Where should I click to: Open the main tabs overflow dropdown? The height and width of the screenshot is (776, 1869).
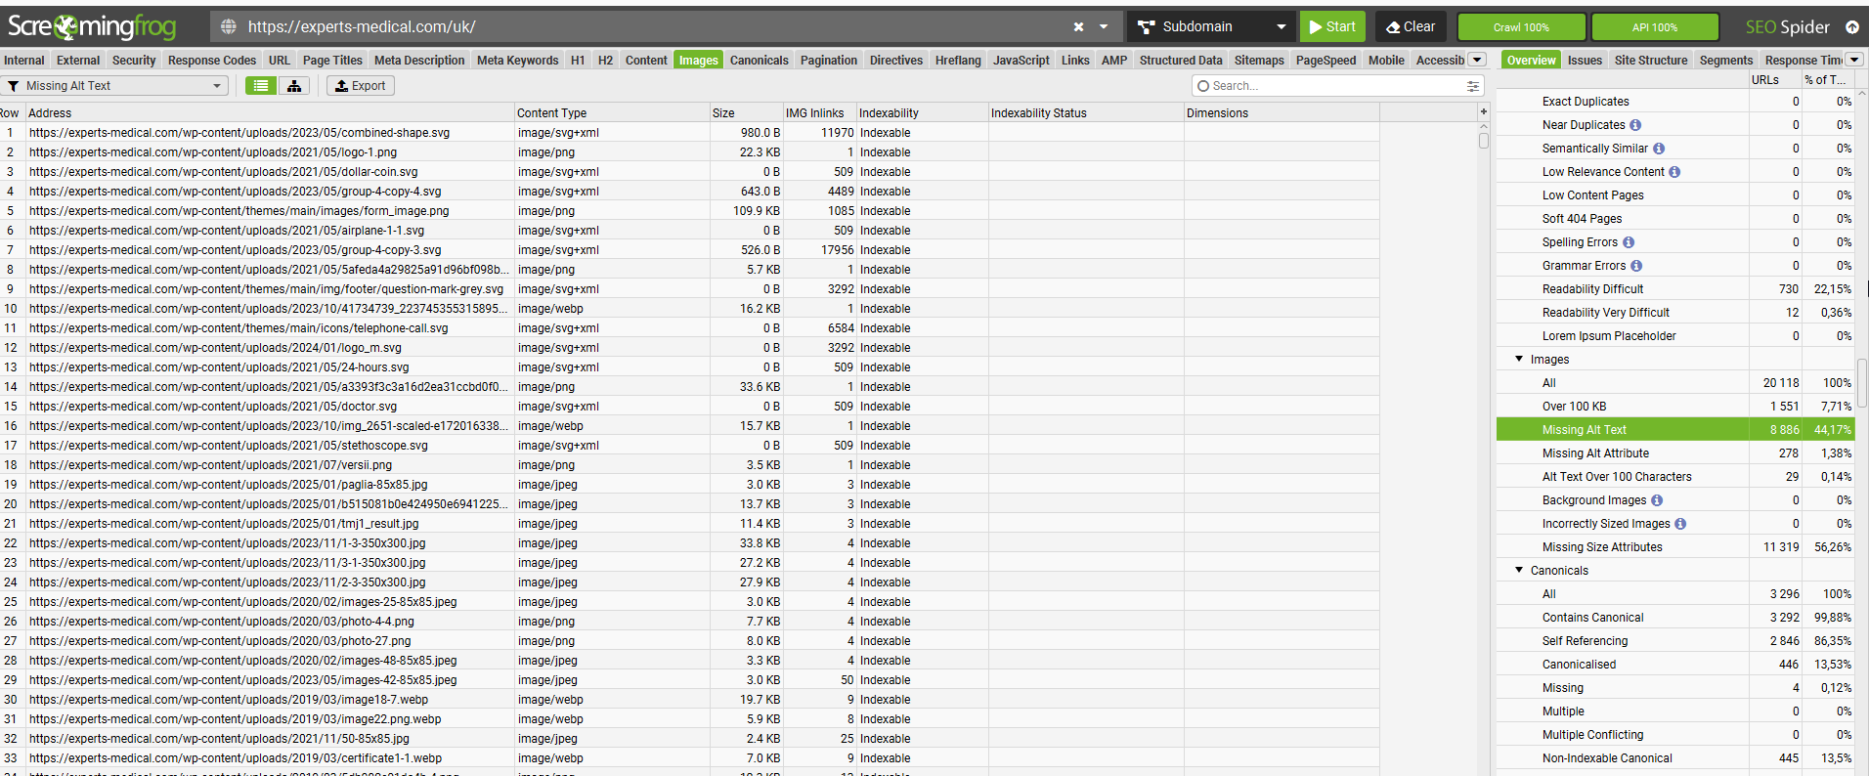coord(1478,60)
